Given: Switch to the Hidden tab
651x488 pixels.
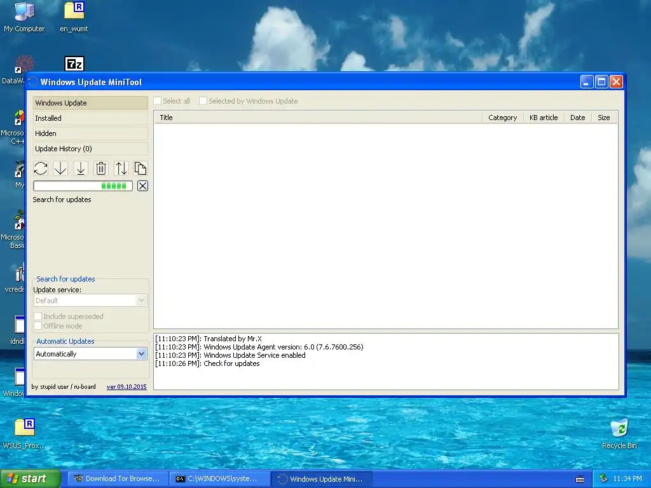Looking at the screenshot, I should (90, 133).
